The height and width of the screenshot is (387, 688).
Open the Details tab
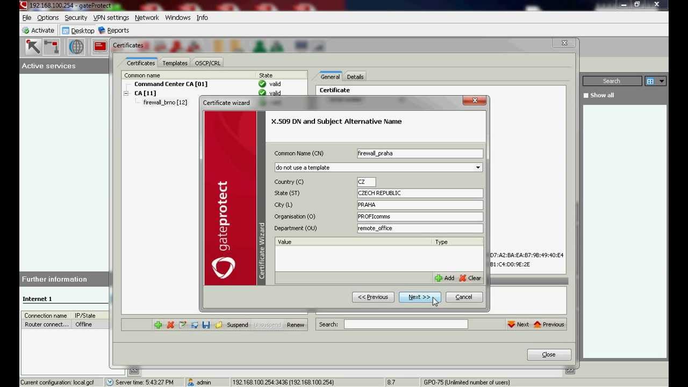[x=355, y=77]
